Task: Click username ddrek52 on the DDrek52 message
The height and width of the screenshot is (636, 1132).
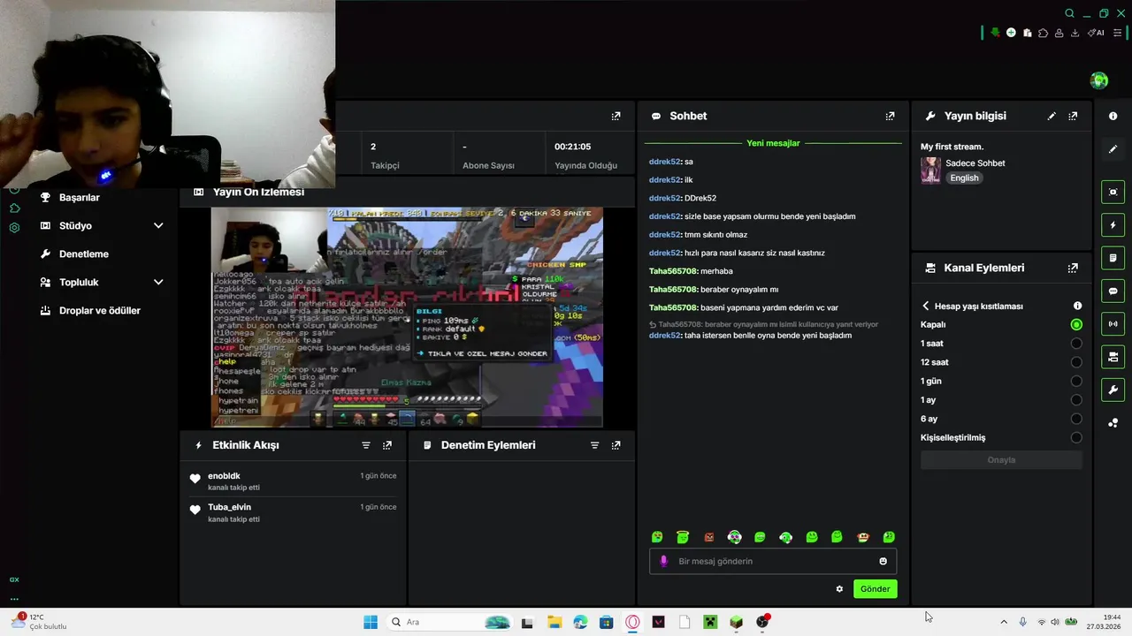Action: tap(664, 198)
